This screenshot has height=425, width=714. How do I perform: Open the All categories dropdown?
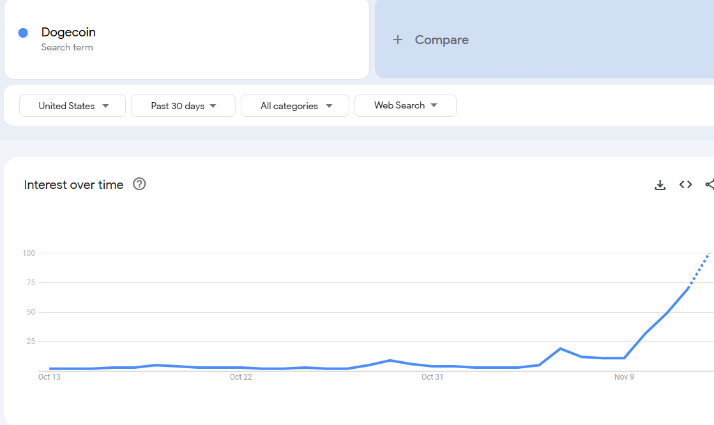click(294, 105)
